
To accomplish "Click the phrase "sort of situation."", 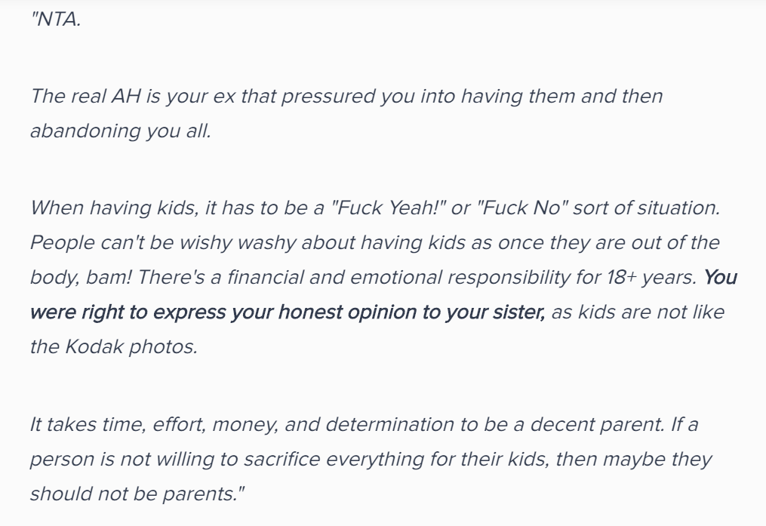I will click(646, 208).
